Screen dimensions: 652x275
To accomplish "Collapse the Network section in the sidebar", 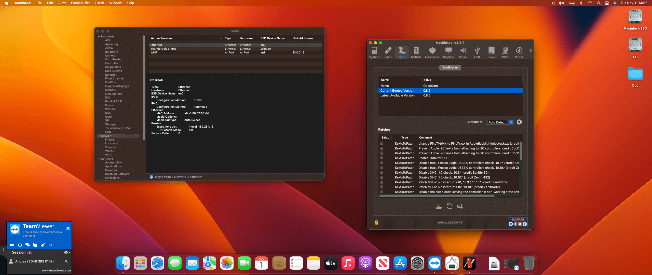I will [99, 136].
